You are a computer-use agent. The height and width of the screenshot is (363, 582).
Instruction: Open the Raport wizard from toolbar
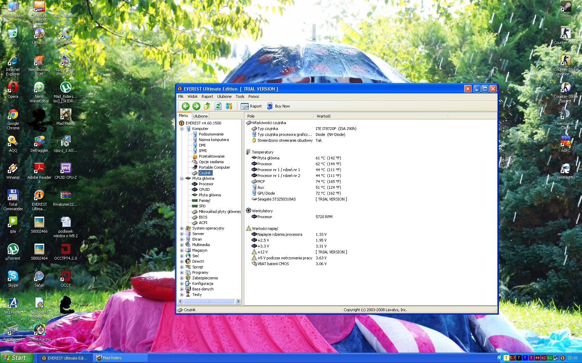(x=251, y=106)
